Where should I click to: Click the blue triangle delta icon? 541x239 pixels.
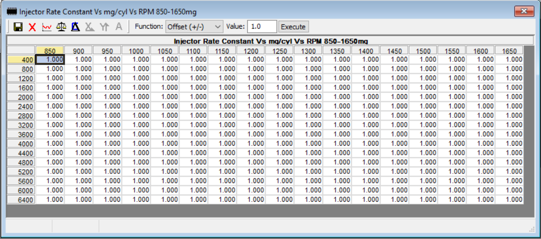[75, 27]
